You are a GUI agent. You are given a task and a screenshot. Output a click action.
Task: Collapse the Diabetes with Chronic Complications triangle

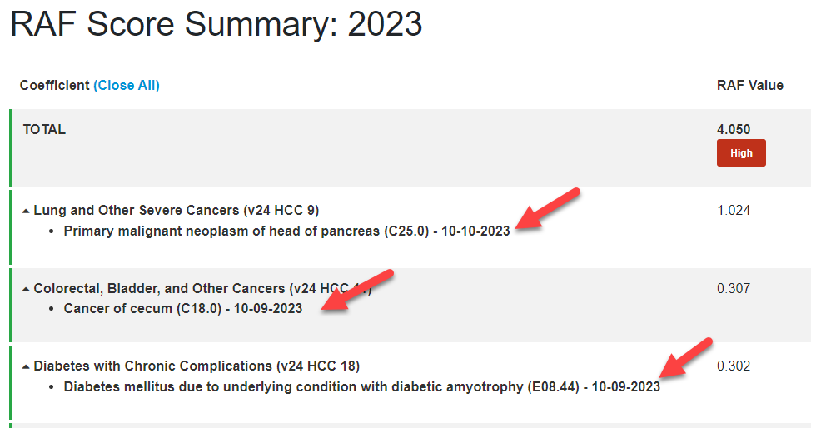[x=26, y=366]
